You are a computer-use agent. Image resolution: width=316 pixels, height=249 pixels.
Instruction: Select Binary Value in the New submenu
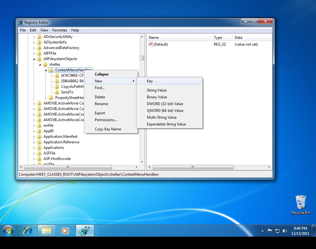pyautogui.click(x=169, y=97)
